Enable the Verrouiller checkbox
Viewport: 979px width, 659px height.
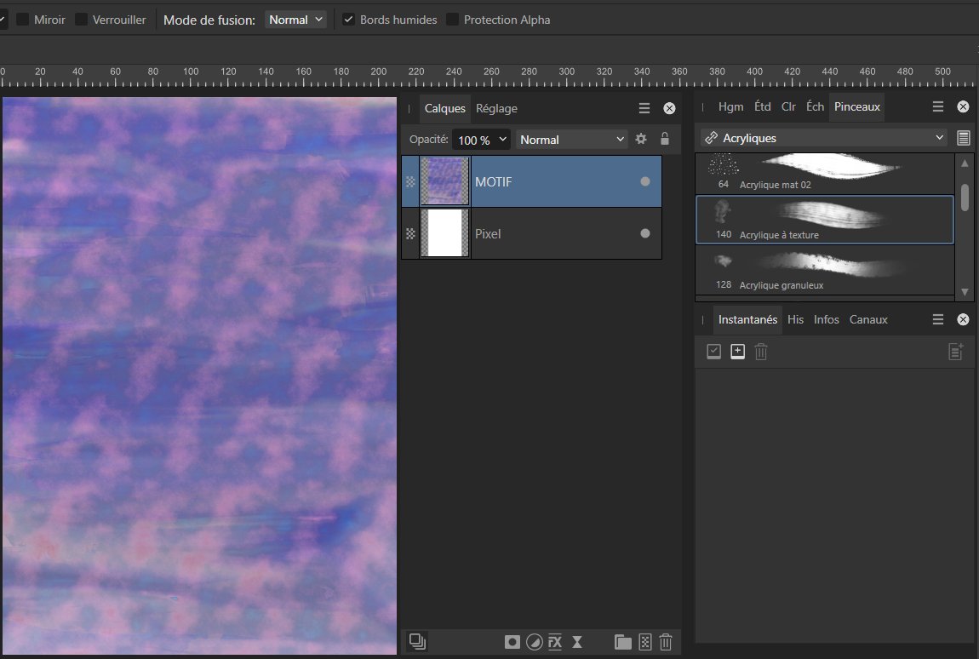(81, 20)
